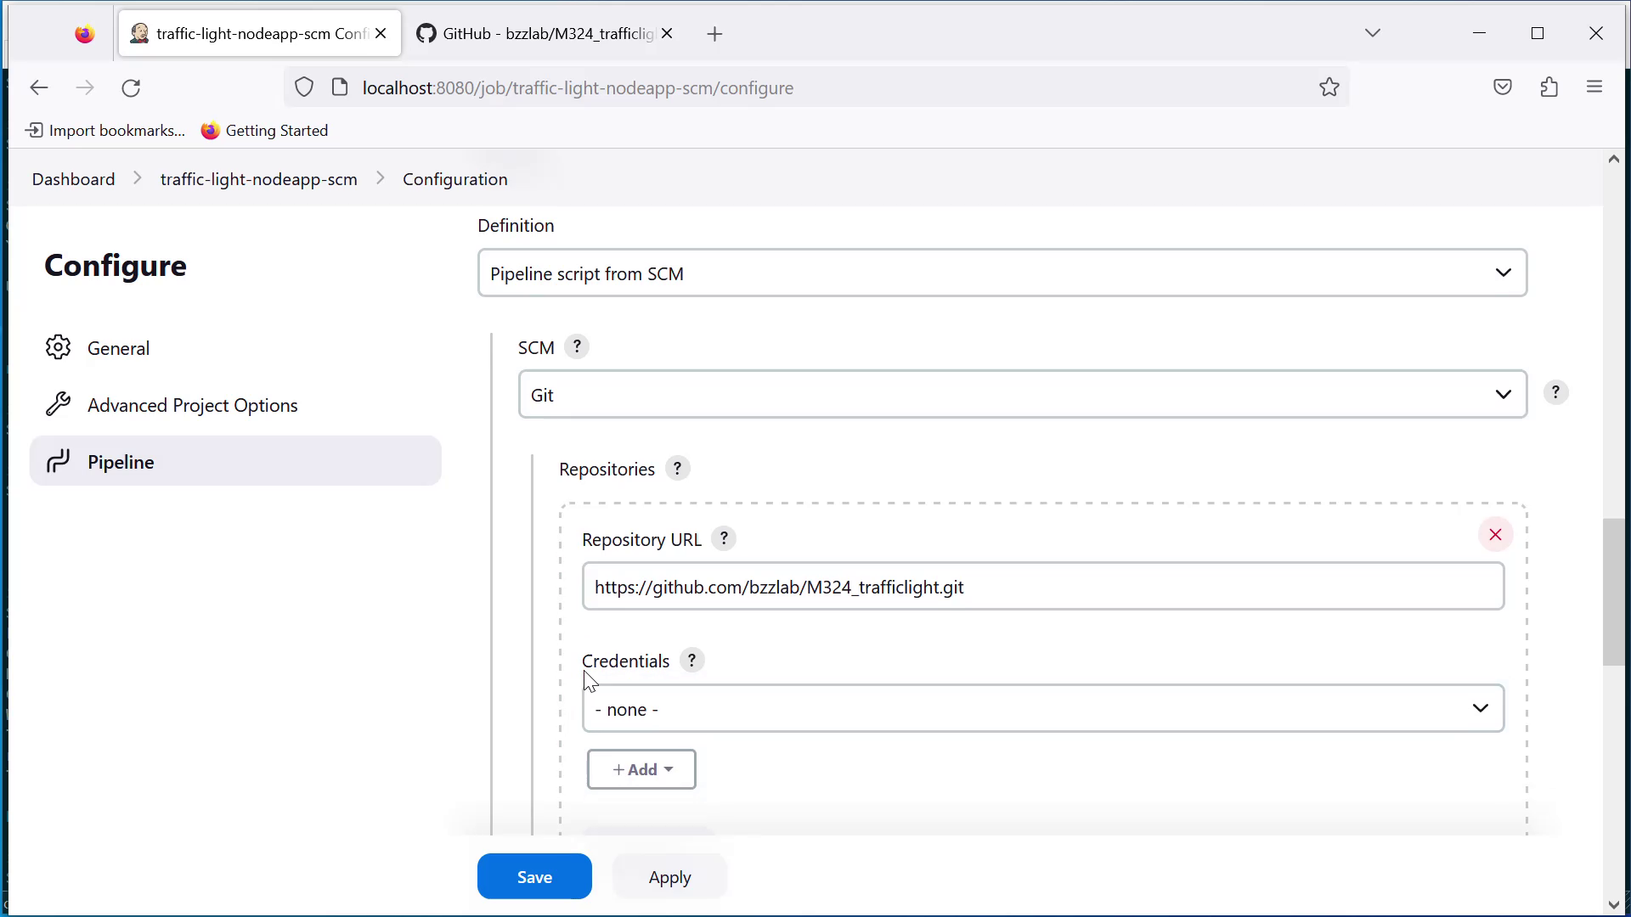
Task: Open the Firefox extensions puzzle icon
Action: coord(1549,87)
